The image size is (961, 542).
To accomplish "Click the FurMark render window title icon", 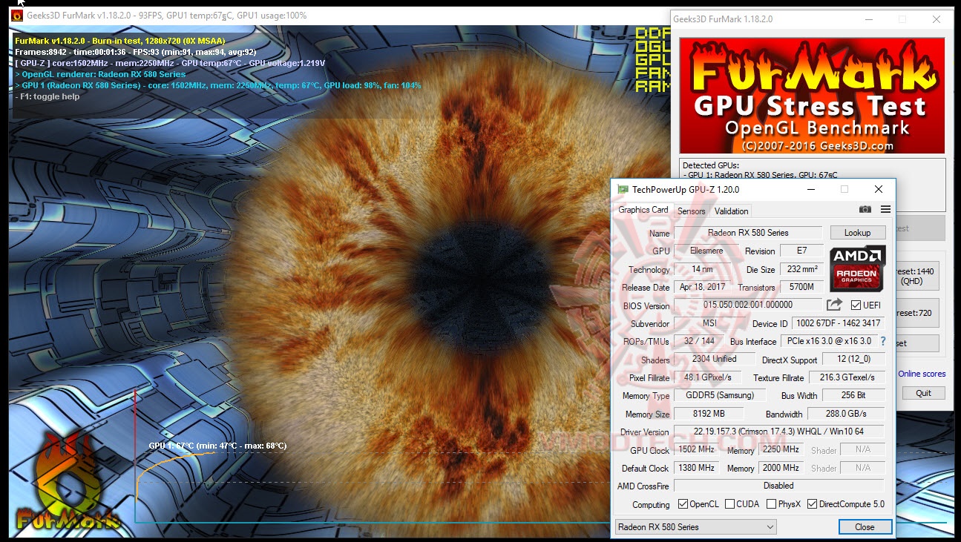I will (16, 16).
